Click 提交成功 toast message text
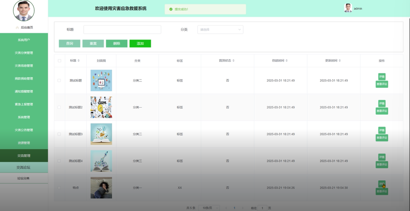The width and height of the screenshot is (410, 211). [x=181, y=9]
